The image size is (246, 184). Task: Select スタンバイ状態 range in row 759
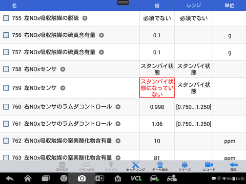point(194,88)
